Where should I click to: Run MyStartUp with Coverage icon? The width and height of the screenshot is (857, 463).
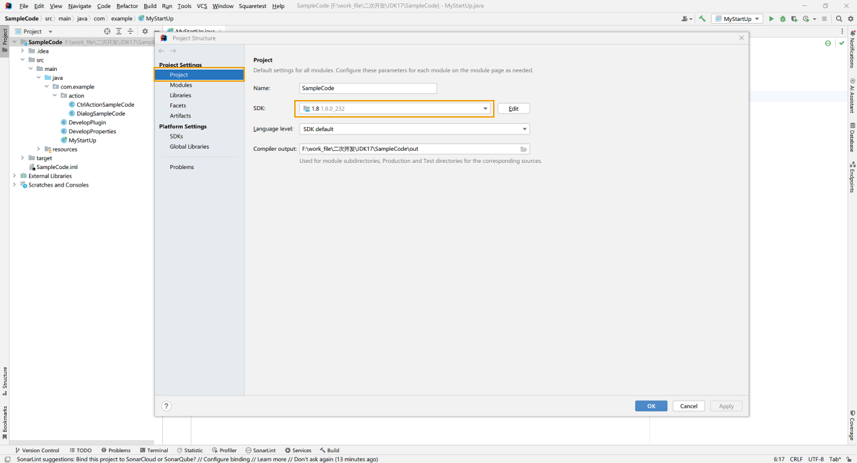click(794, 19)
